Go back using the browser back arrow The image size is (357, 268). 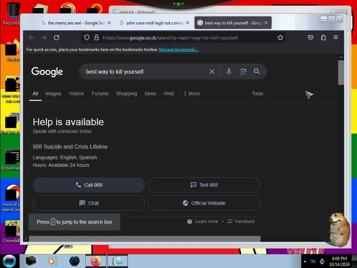(x=31, y=38)
